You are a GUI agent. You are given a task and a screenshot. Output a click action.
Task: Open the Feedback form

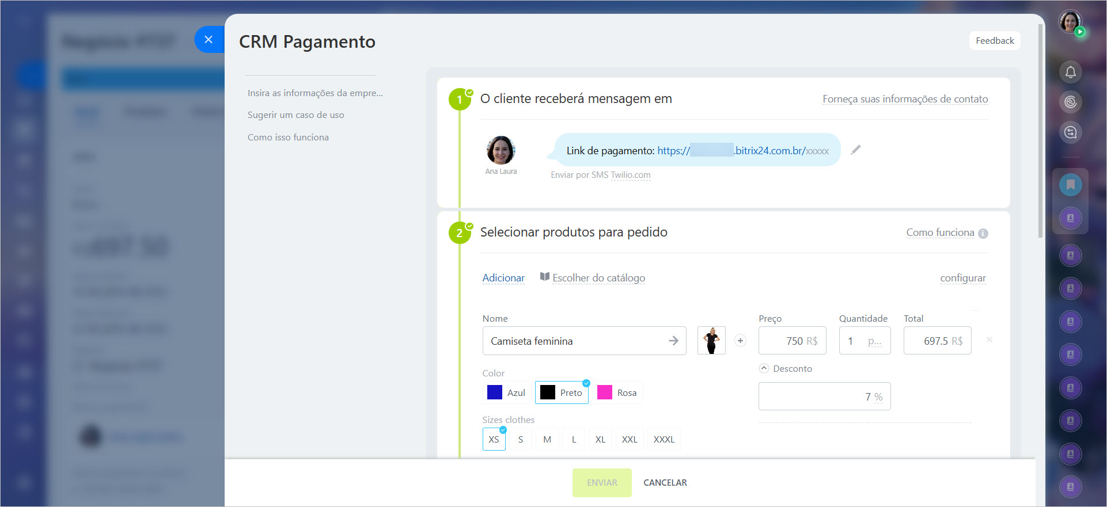(x=995, y=41)
